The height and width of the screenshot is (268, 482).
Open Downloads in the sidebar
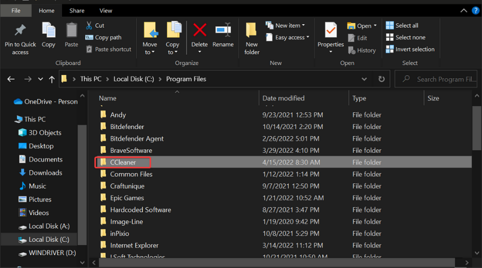(x=40, y=173)
